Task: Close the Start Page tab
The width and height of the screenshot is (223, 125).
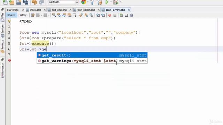Action: [x=23, y=10]
